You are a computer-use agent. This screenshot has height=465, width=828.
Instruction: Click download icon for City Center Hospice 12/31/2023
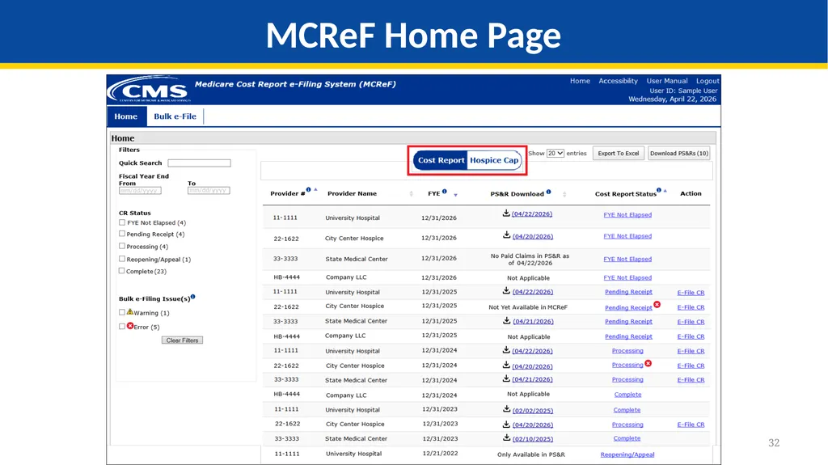point(506,424)
